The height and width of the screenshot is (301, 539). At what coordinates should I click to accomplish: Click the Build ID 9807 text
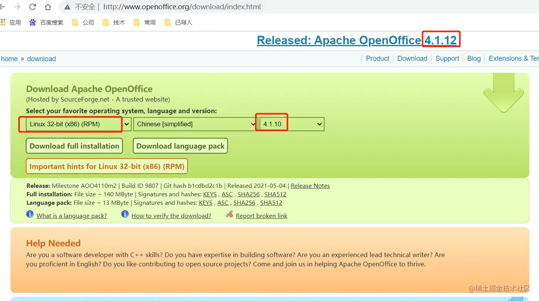click(139, 186)
